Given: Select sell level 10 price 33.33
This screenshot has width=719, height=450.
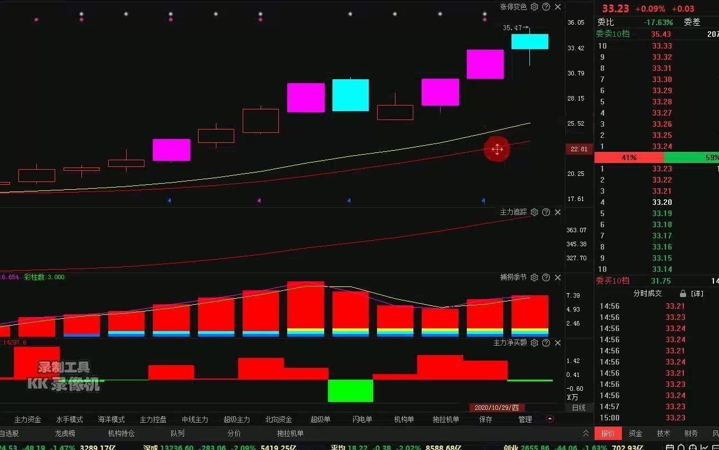Looking at the screenshot, I should point(662,46).
